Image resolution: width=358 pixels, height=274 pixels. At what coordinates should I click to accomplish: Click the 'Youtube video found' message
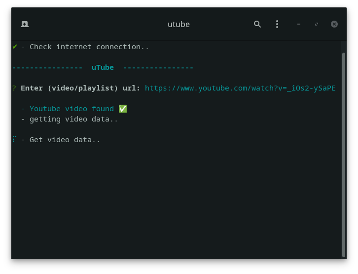(72, 109)
